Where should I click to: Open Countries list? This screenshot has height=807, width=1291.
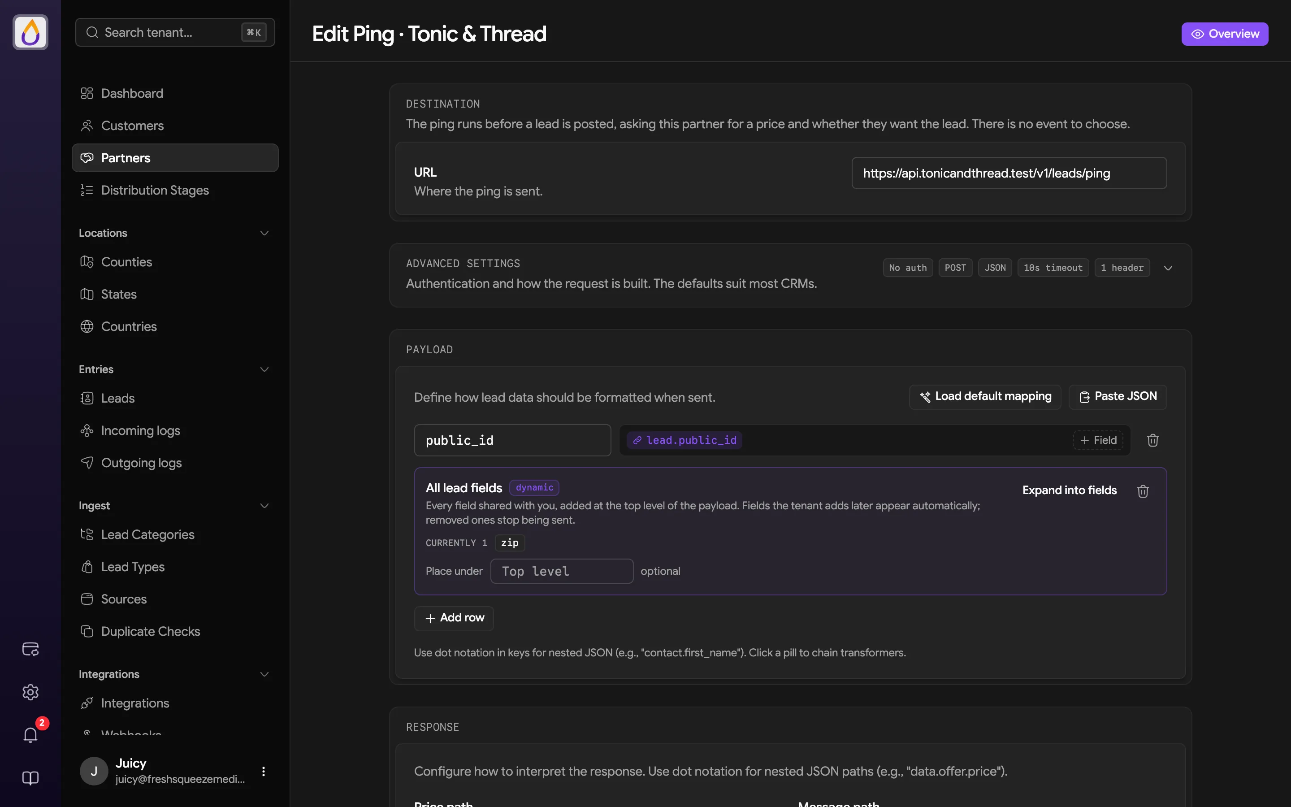click(175, 327)
